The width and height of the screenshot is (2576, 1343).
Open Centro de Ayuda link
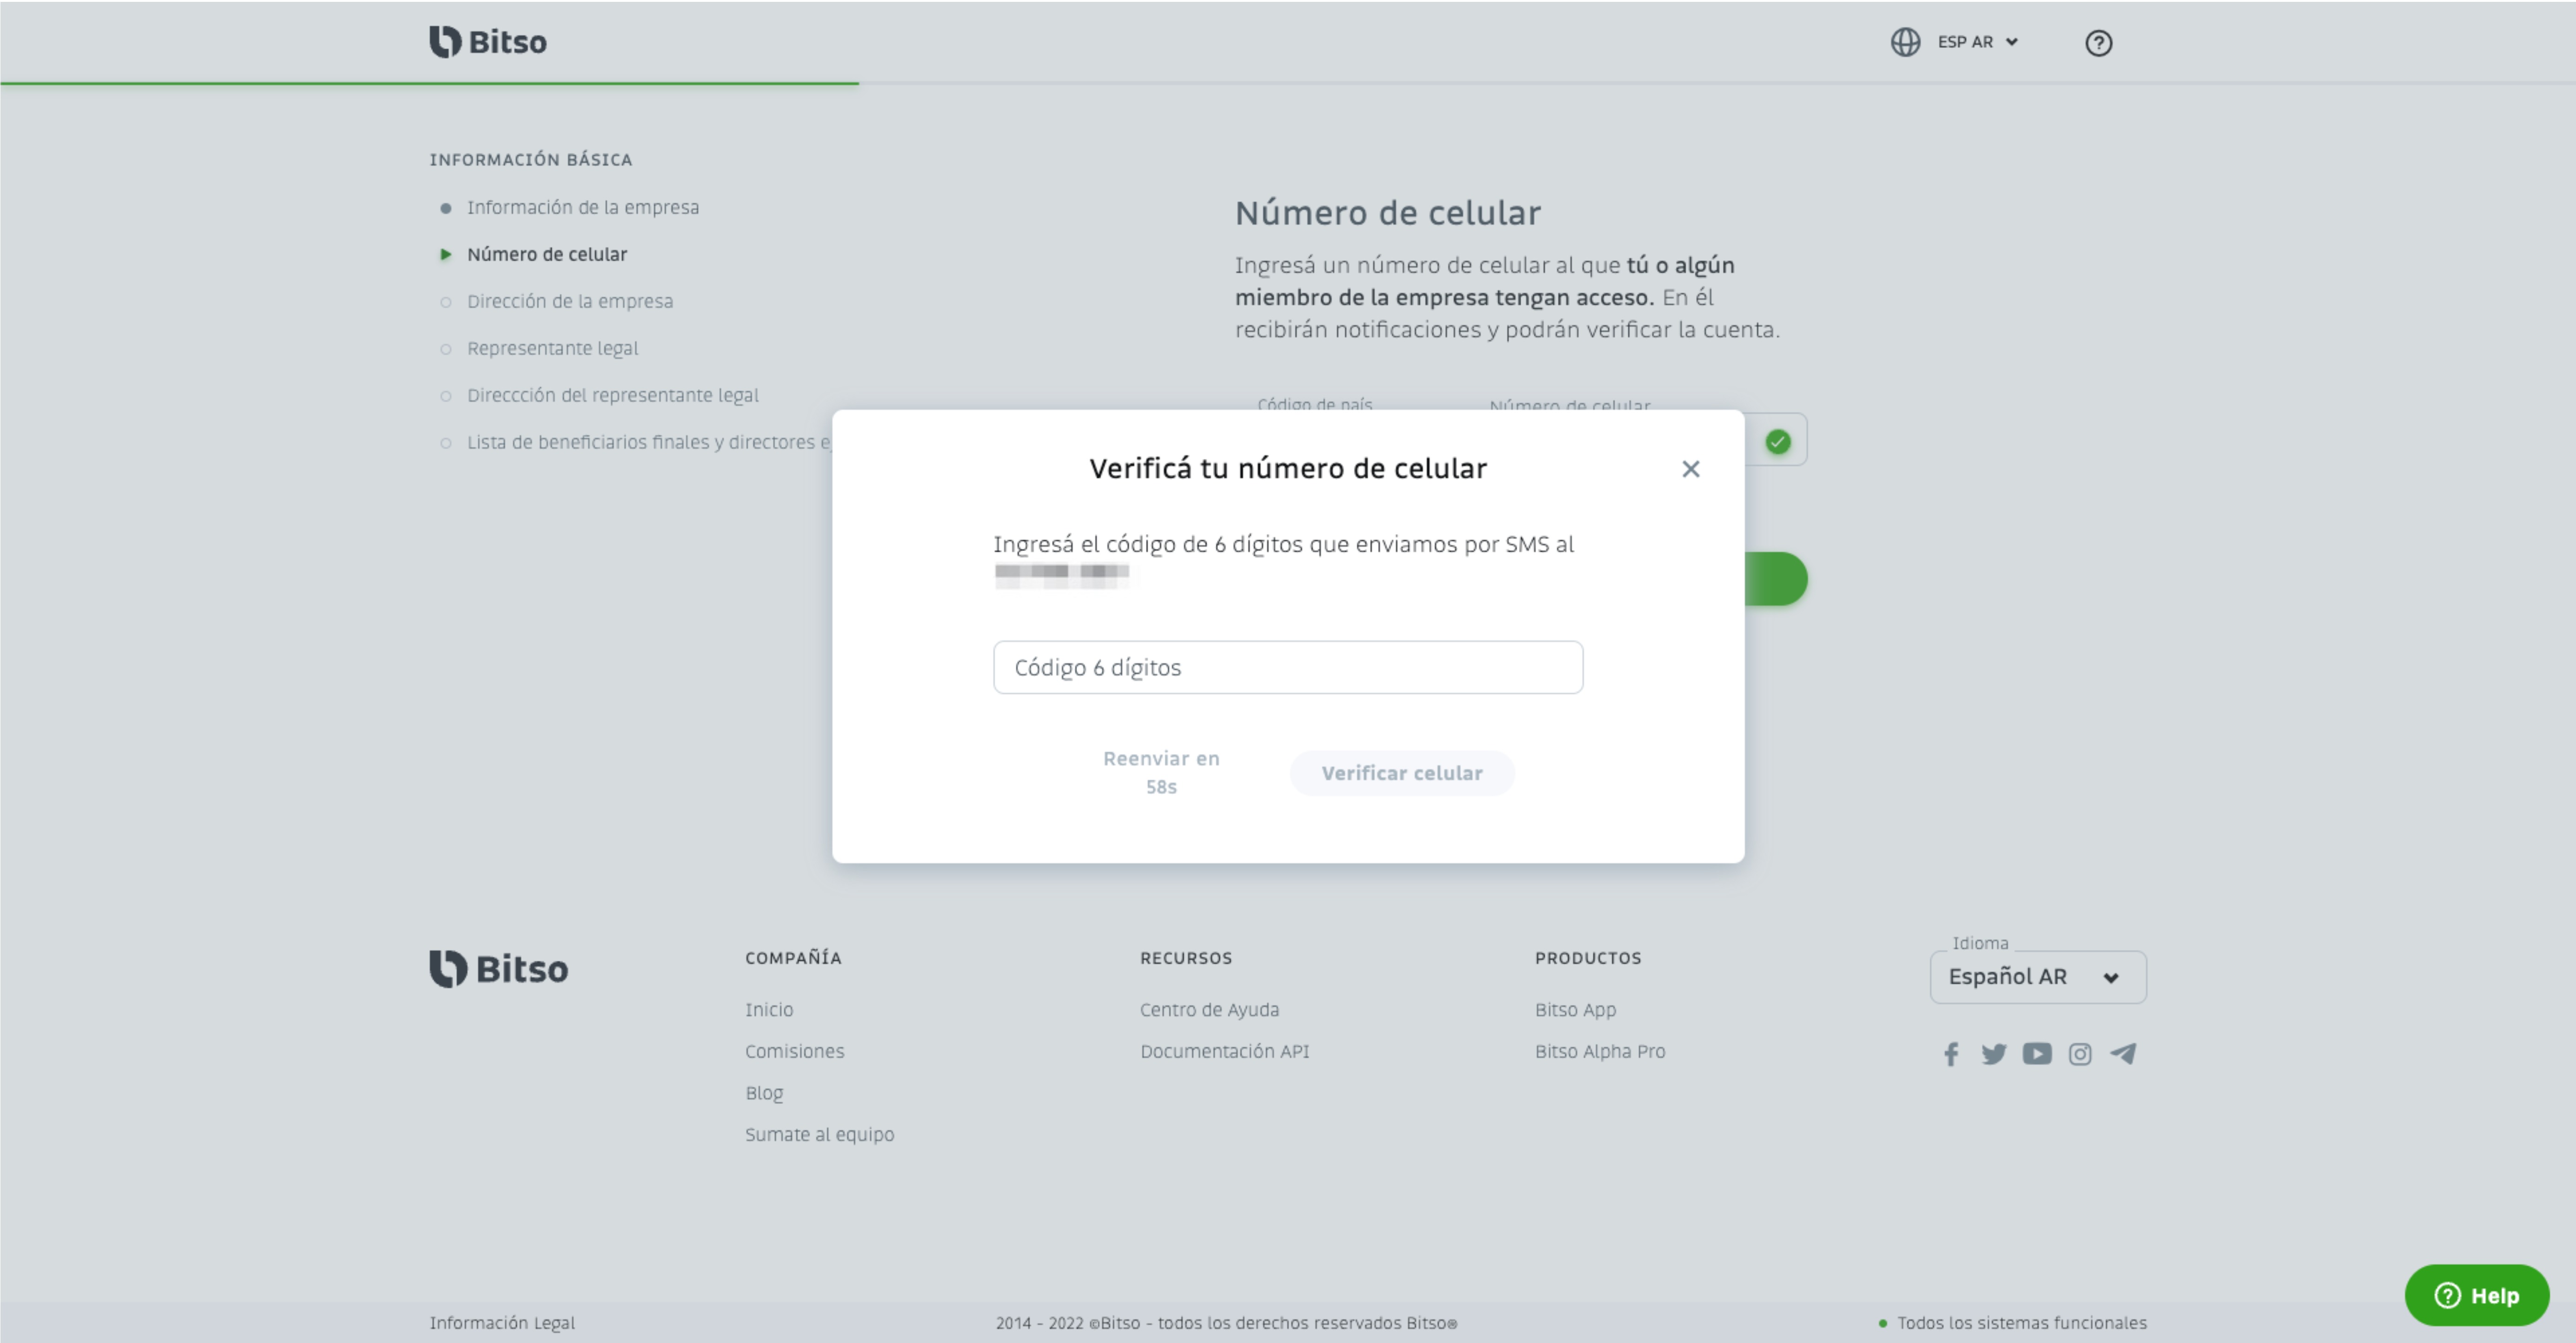(1209, 1010)
